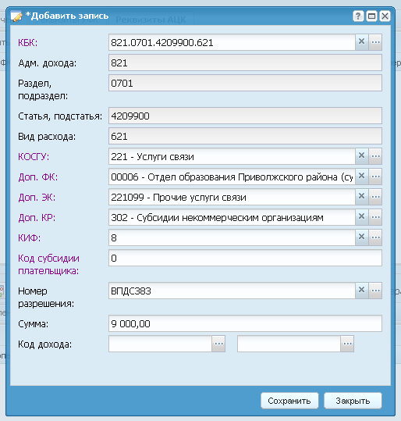Open the first Код дохода lookup
This screenshot has width=401, height=421.
point(218,344)
